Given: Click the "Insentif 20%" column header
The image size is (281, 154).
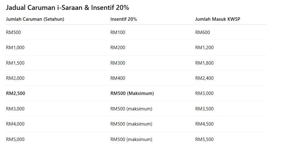Looking at the screenshot, I should pyautogui.click(x=124, y=19).
